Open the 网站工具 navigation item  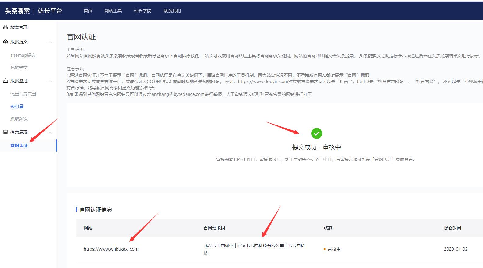113,11
